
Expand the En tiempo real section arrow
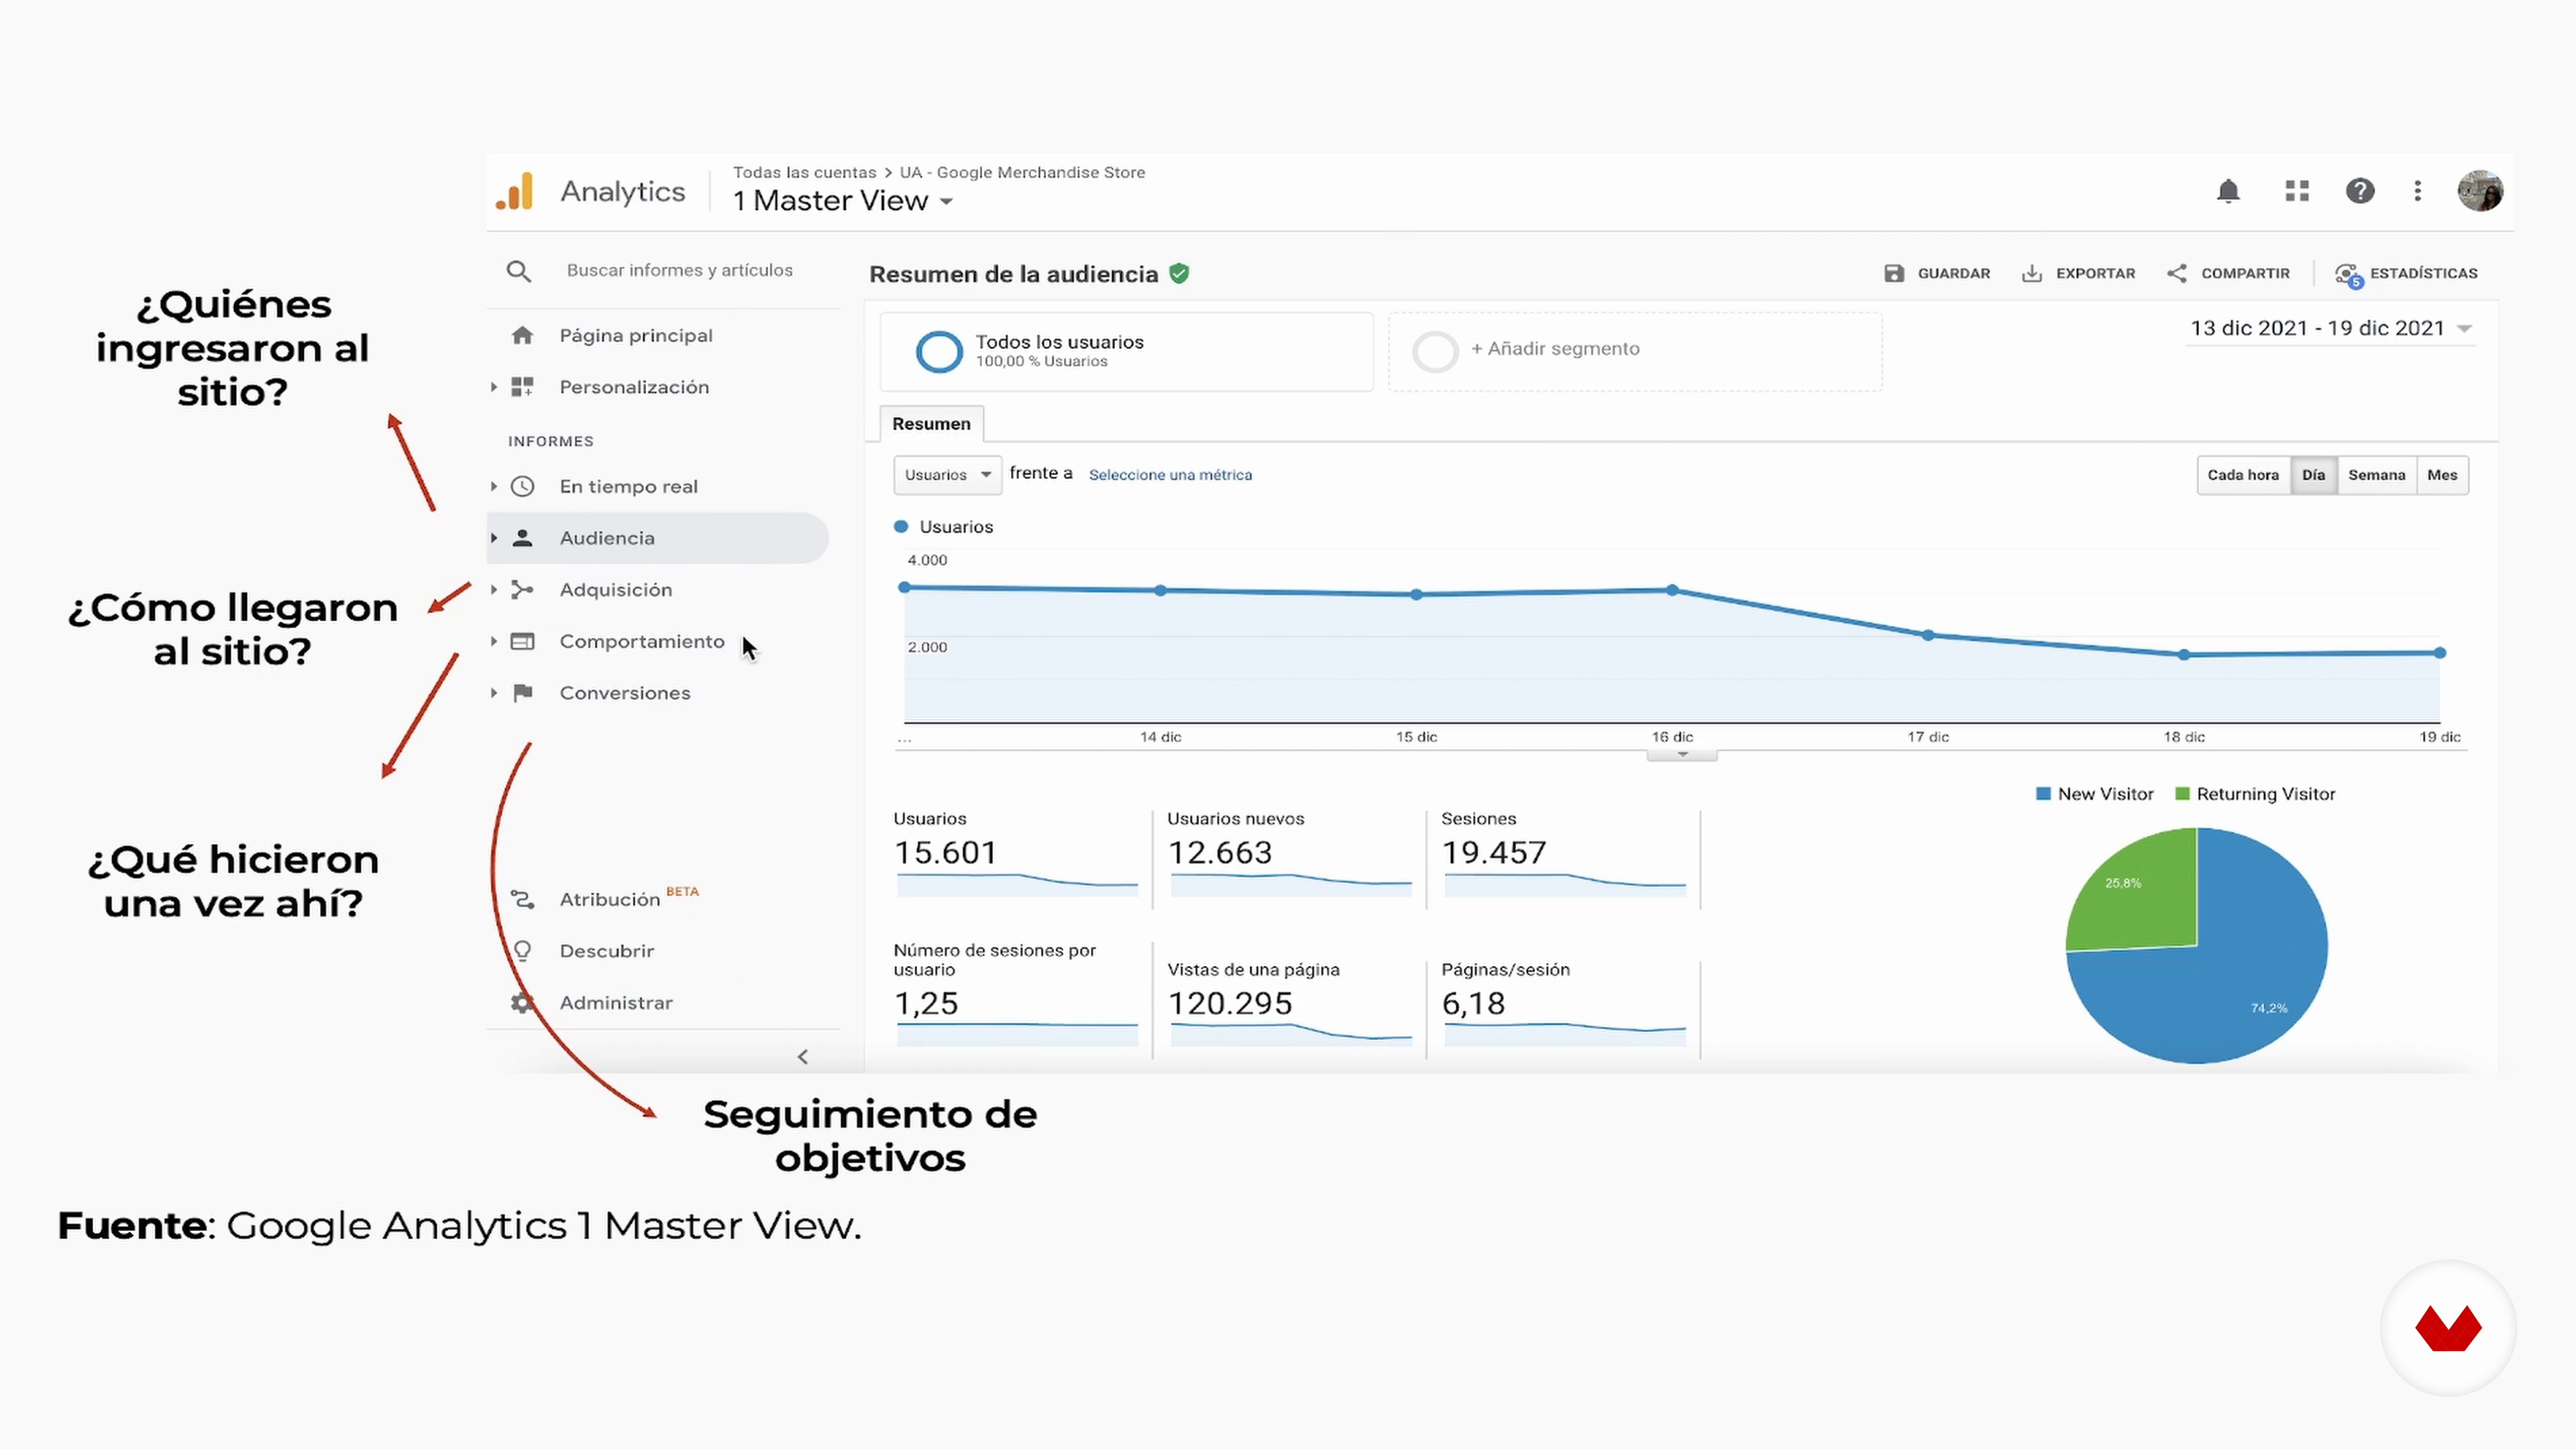pyautogui.click(x=494, y=486)
